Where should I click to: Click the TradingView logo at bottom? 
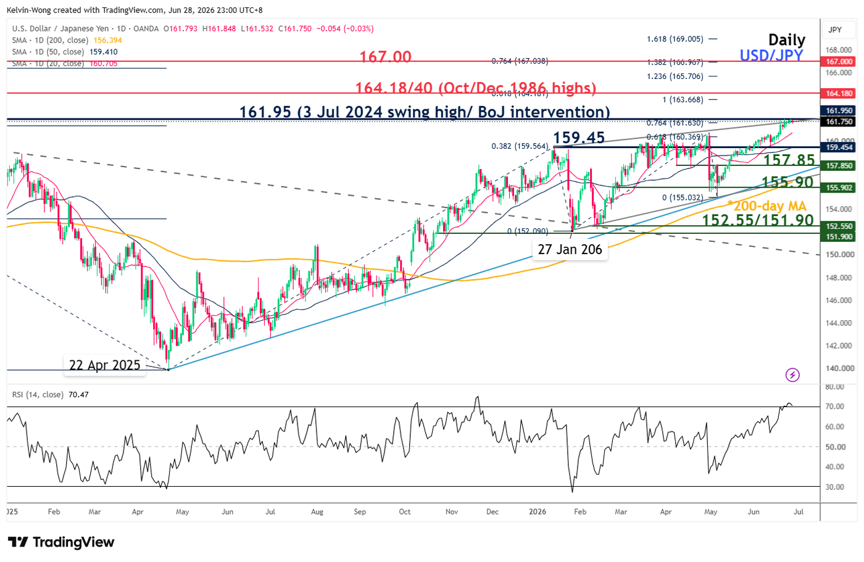(x=61, y=542)
